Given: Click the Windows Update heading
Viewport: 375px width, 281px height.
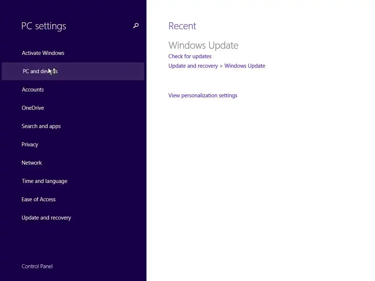Looking at the screenshot, I should tap(203, 45).
